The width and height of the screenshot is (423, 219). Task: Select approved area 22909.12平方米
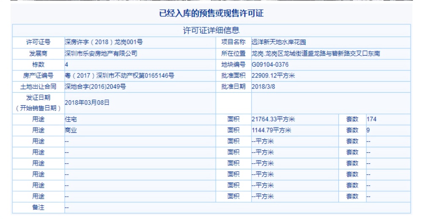click(273, 75)
